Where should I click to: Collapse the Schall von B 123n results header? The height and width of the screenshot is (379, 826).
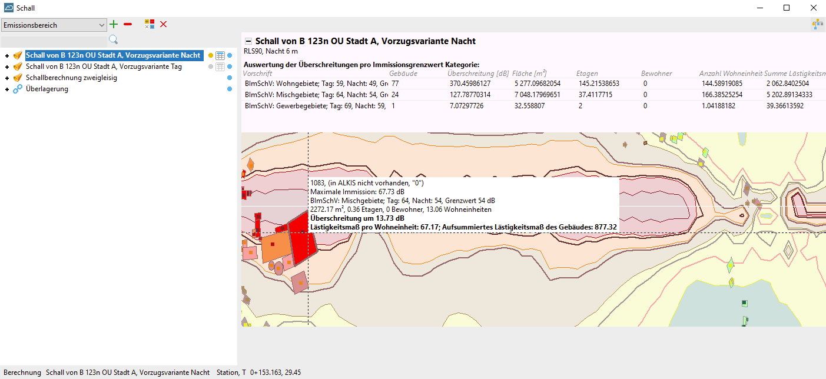(x=248, y=41)
